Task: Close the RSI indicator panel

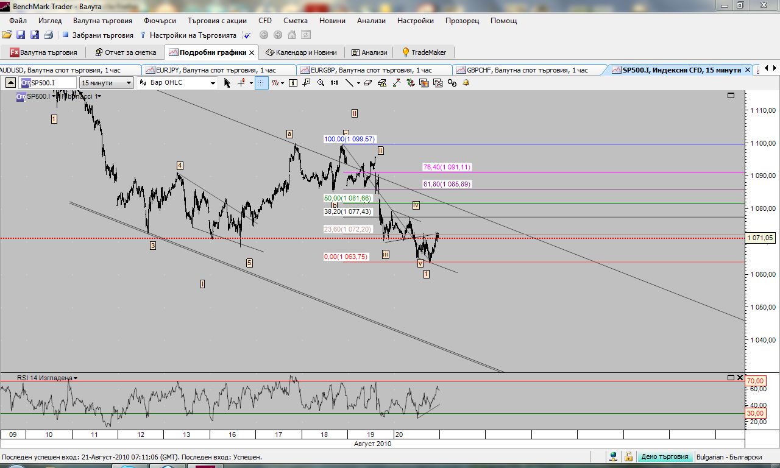Action: pos(740,378)
